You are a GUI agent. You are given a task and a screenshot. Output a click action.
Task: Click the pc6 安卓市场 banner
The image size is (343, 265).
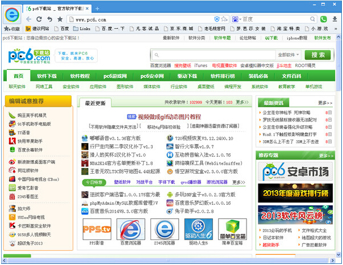tap(295, 171)
